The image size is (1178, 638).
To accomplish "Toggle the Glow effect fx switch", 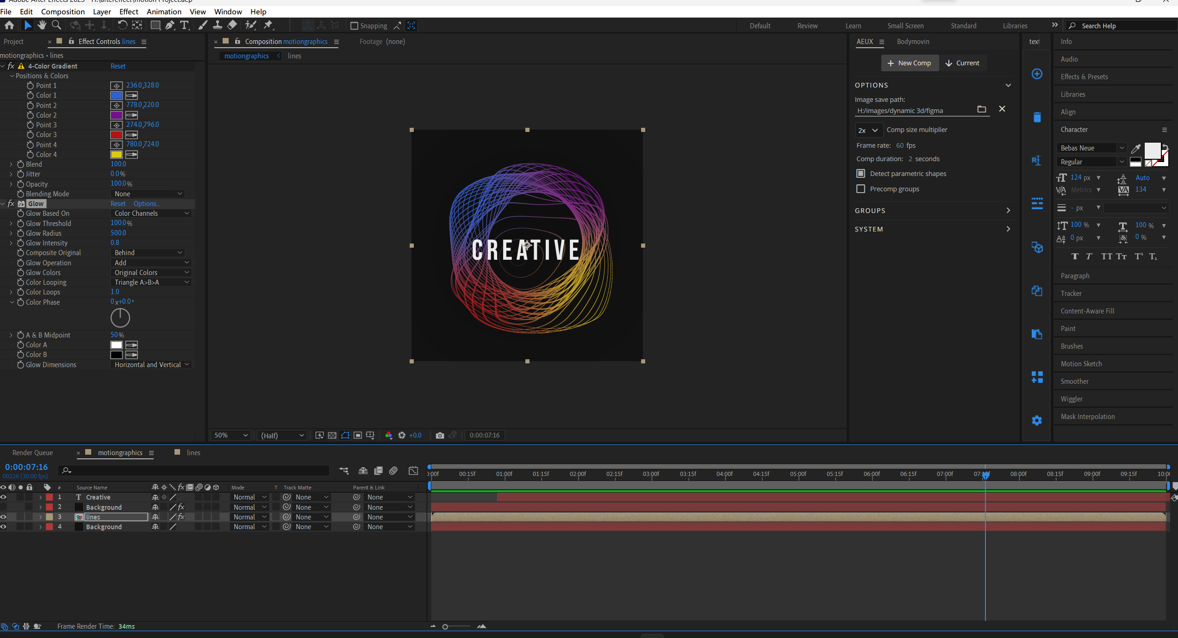I will [11, 204].
